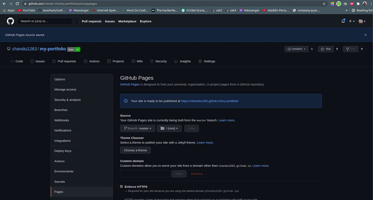The image size is (373, 200).
Task: Switch to the Security tab
Action: (x=159, y=61)
